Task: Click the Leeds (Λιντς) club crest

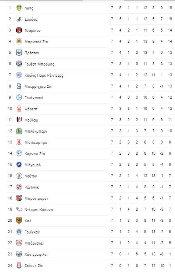Action: point(19,8)
